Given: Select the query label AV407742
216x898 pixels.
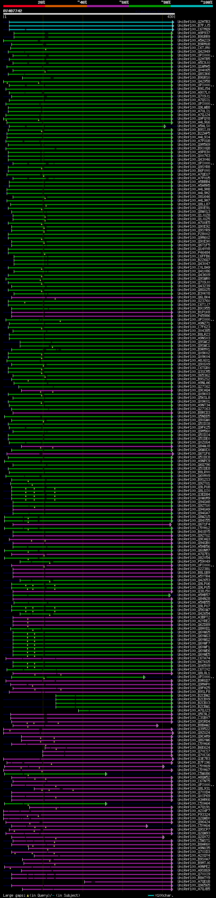Looking at the screenshot, I should coord(12,11).
